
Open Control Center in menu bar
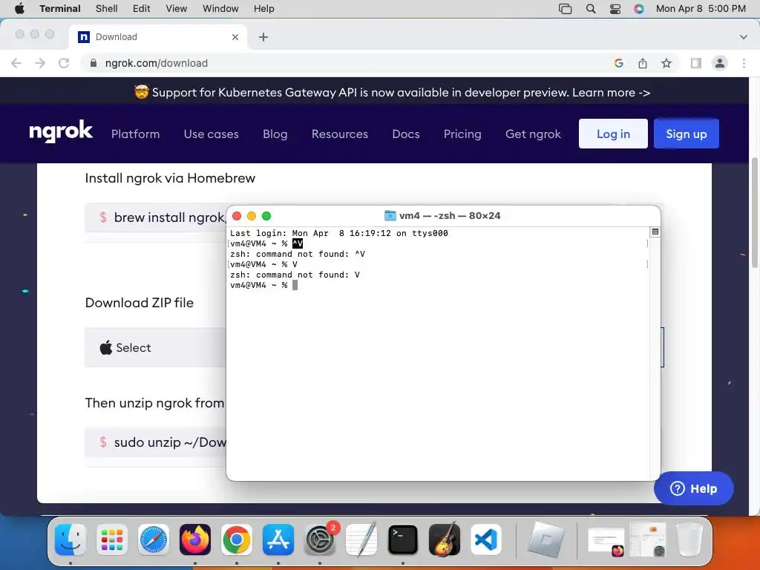615,9
